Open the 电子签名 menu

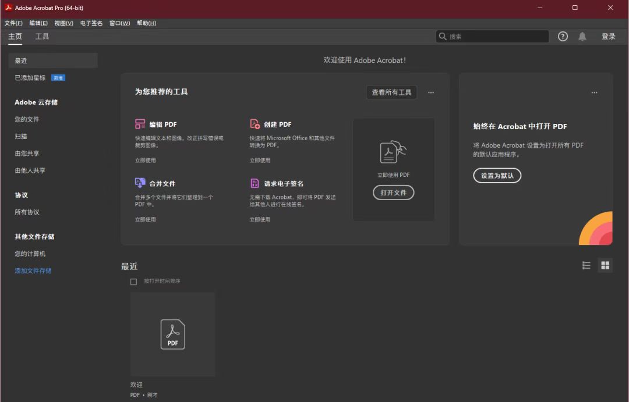click(91, 23)
